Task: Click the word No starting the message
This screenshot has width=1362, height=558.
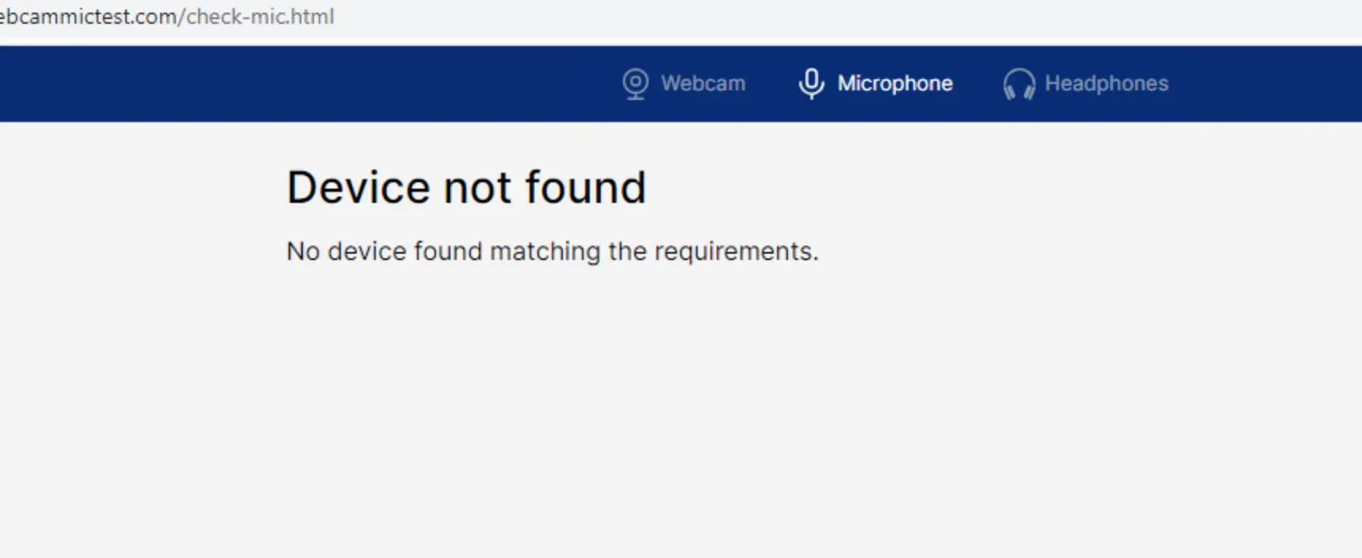Action: (x=303, y=251)
